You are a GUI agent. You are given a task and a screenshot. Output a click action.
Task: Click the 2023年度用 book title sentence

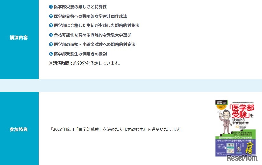(x=116, y=129)
